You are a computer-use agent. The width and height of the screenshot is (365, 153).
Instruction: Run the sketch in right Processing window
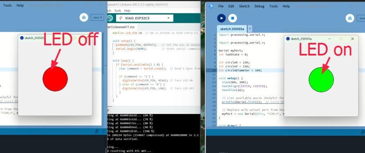tap(222, 18)
